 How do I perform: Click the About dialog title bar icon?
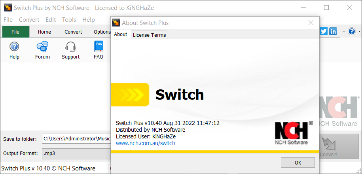click(116, 23)
